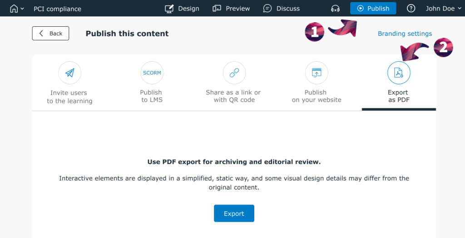Viewport: 465px width, 238px height.
Task: Go back using the Back button
Action: tap(50, 34)
